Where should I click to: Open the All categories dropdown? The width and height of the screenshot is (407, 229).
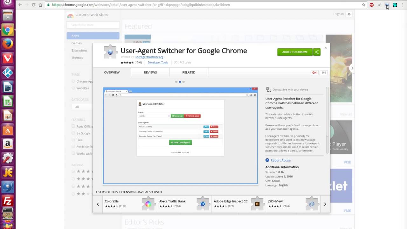click(x=82, y=107)
